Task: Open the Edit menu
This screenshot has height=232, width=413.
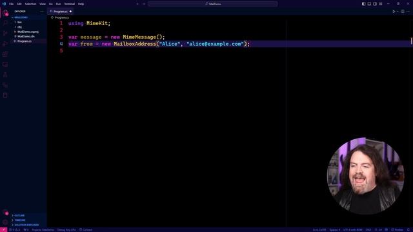Action: [19, 4]
